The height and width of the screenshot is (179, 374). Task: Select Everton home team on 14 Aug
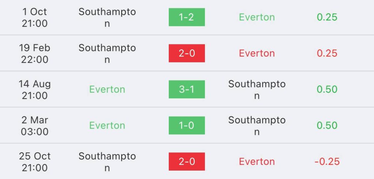107,89
